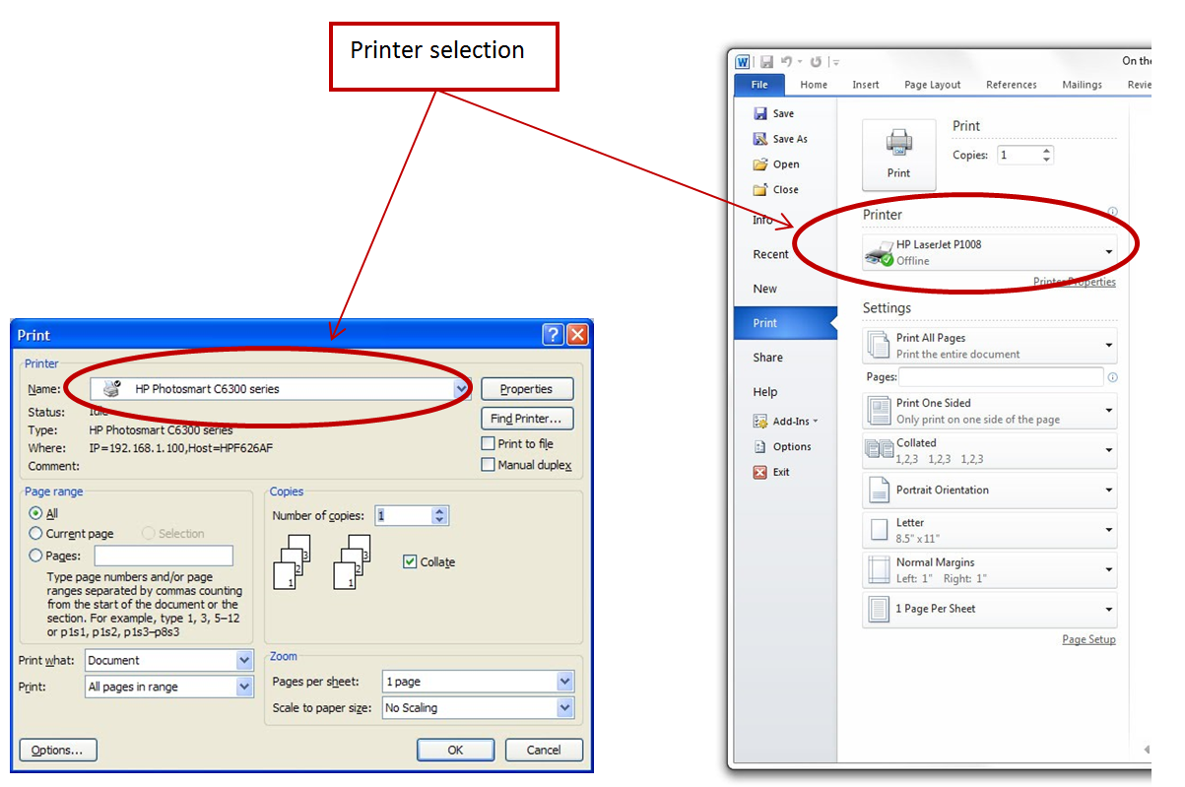This screenshot has width=1185, height=787.
Task: Click the Exit icon in the sidebar
Action: 760,472
